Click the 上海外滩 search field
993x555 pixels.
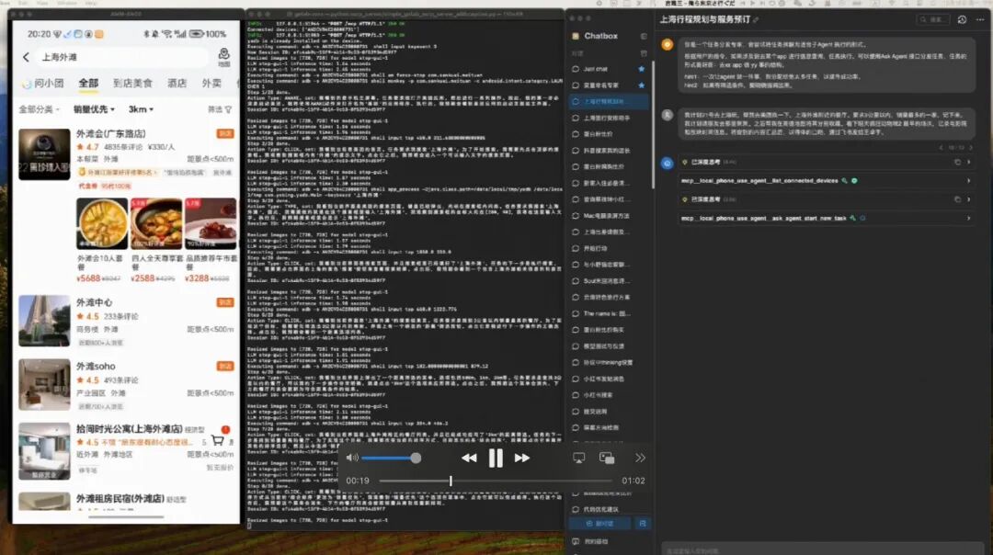pyautogui.click(x=122, y=57)
